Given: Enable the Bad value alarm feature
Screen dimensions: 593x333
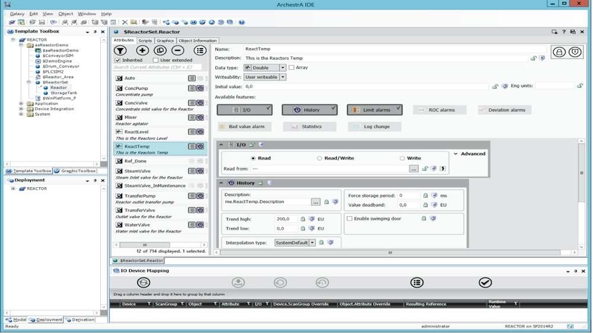Looking at the screenshot, I should [244, 127].
